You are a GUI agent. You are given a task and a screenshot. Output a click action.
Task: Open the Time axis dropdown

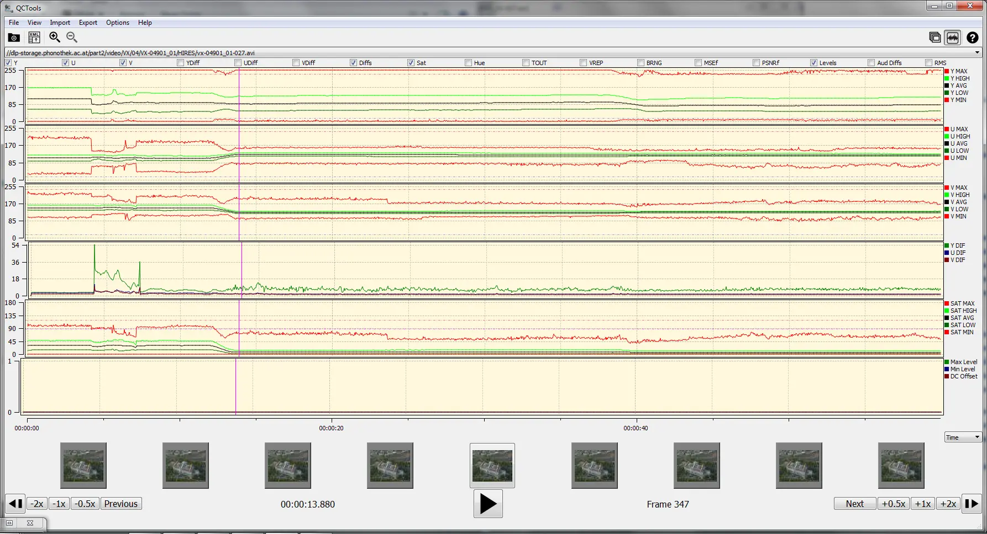coord(963,437)
